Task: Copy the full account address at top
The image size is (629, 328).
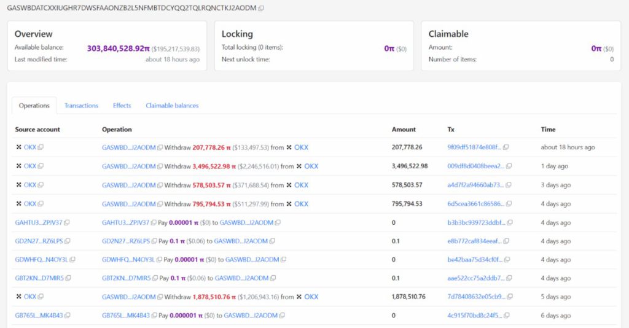Action: click(262, 8)
